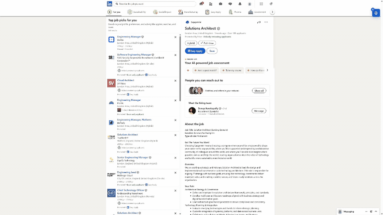
Task: Dismiss Senior Engineering Manager job card
Action: [176, 158]
